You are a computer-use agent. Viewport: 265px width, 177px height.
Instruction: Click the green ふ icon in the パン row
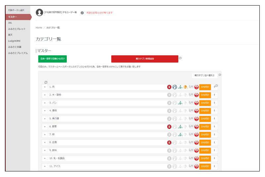click(180, 103)
